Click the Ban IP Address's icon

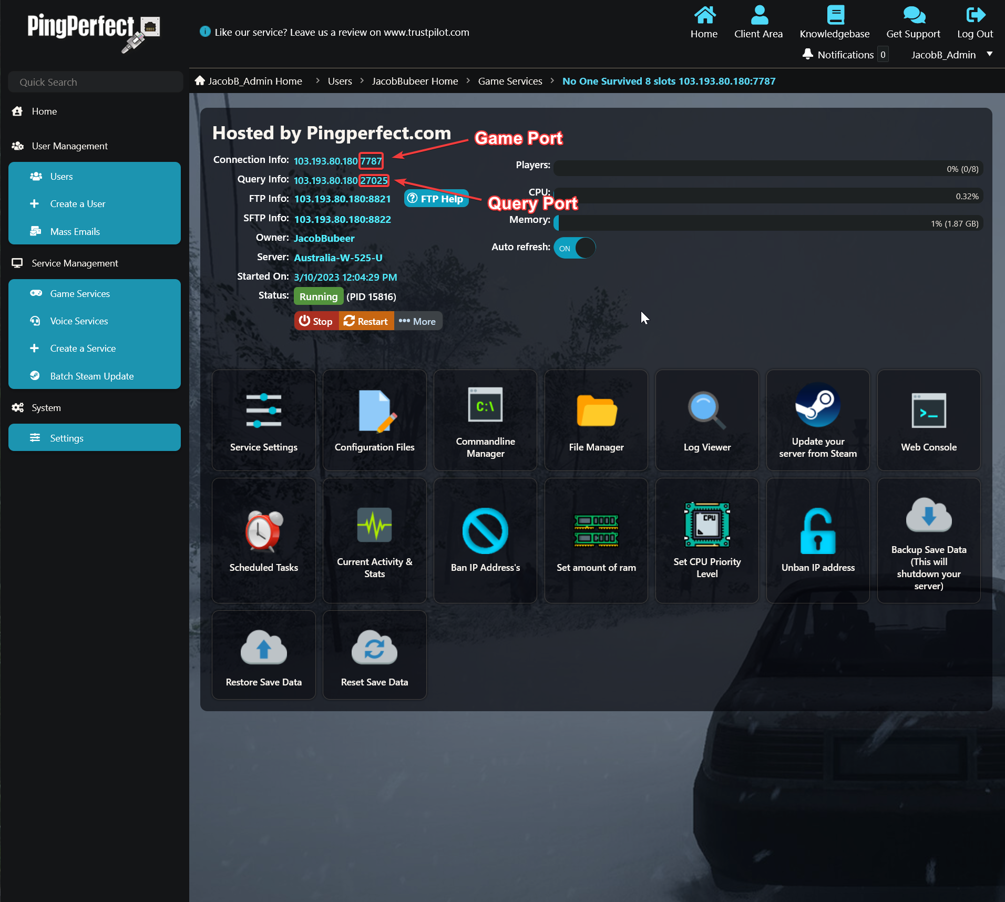click(x=485, y=531)
